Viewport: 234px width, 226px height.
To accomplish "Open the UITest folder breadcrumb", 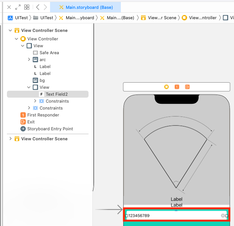I will (x=43, y=18).
